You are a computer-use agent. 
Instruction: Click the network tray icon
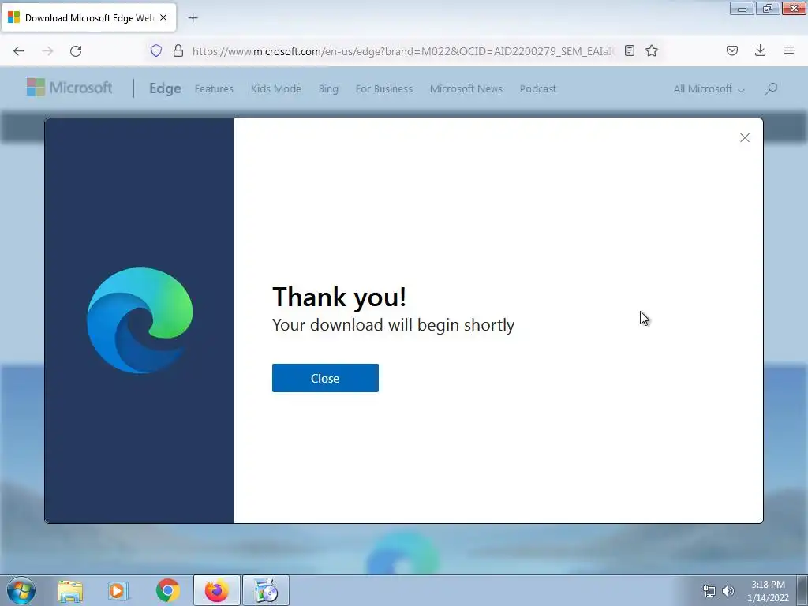(709, 591)
